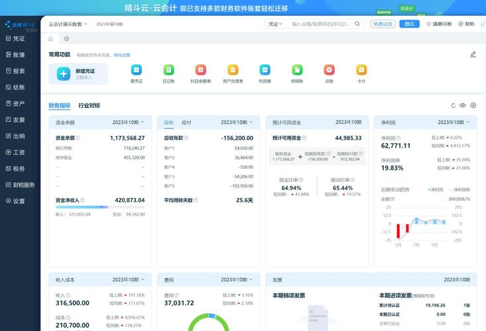The height and width of the screenshot is (331, 486).
Task: Open 税务 in the sidebar
Action: pyautogui.click(x=15, y=169)
